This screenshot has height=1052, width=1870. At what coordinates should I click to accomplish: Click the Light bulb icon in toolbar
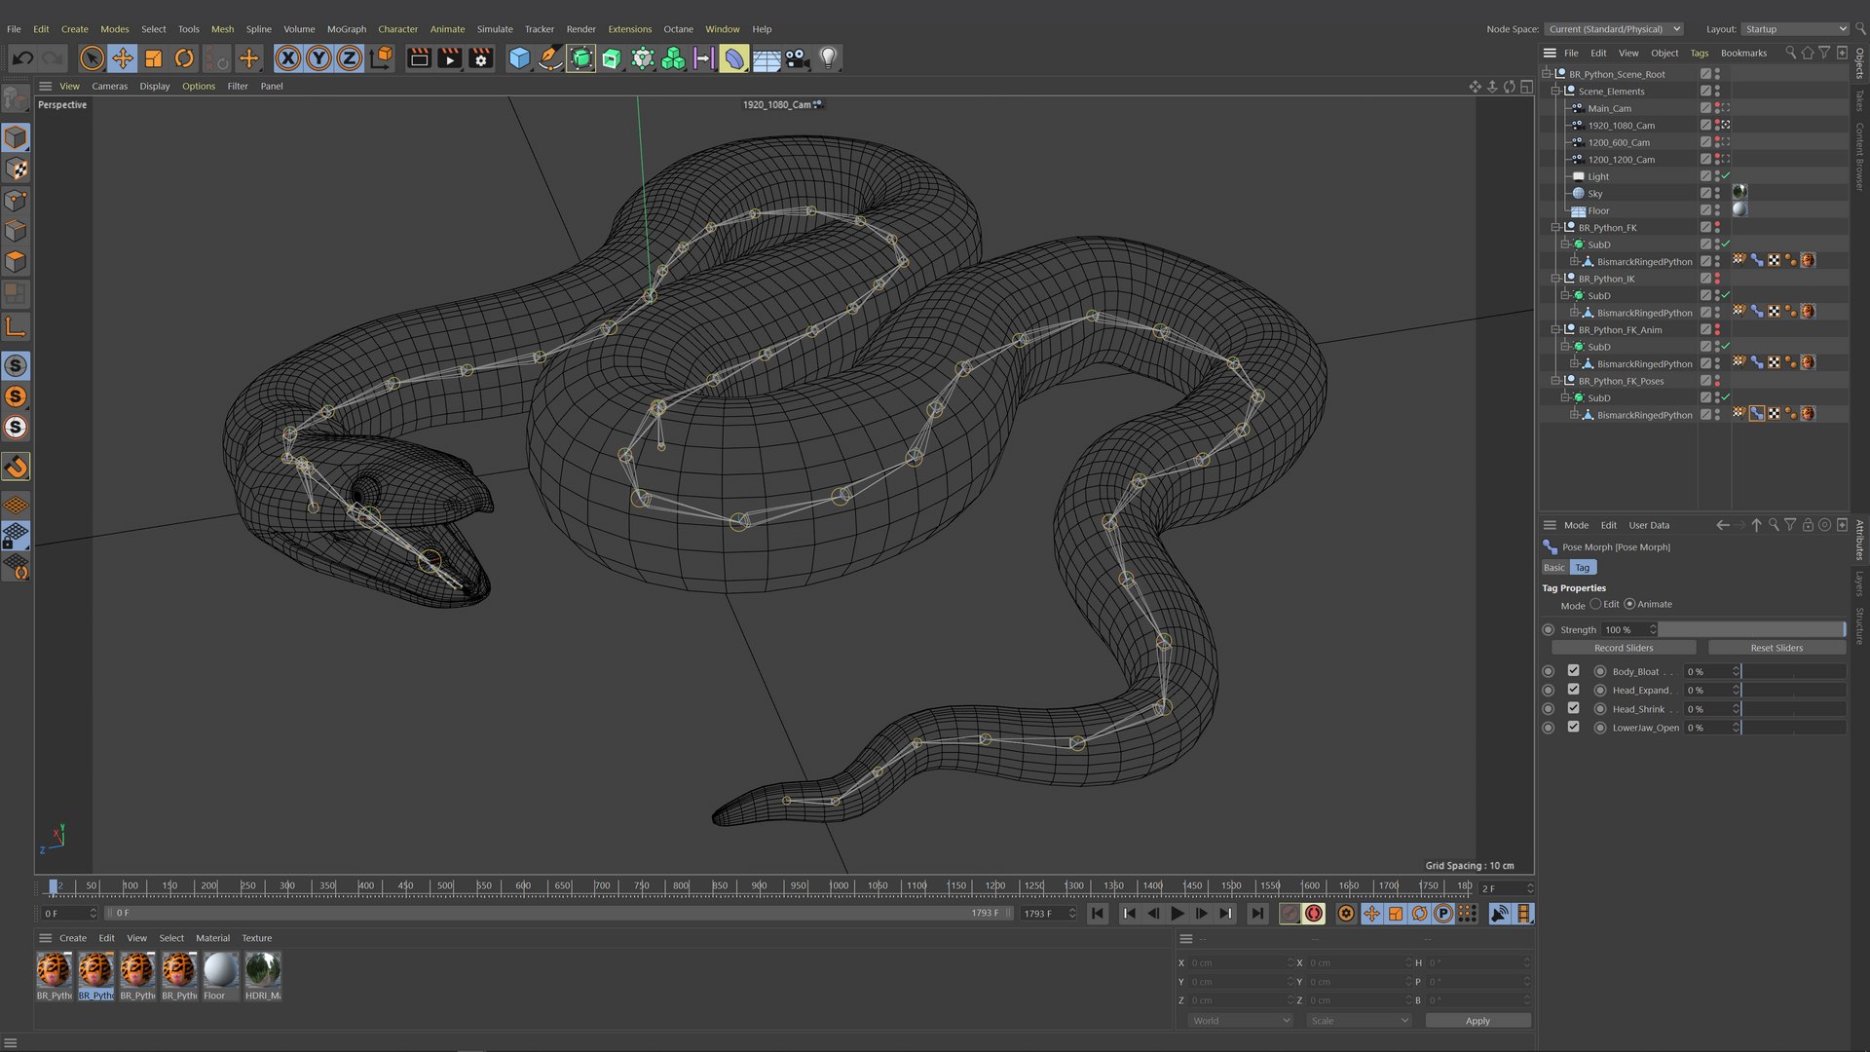[x=828, y=58]
